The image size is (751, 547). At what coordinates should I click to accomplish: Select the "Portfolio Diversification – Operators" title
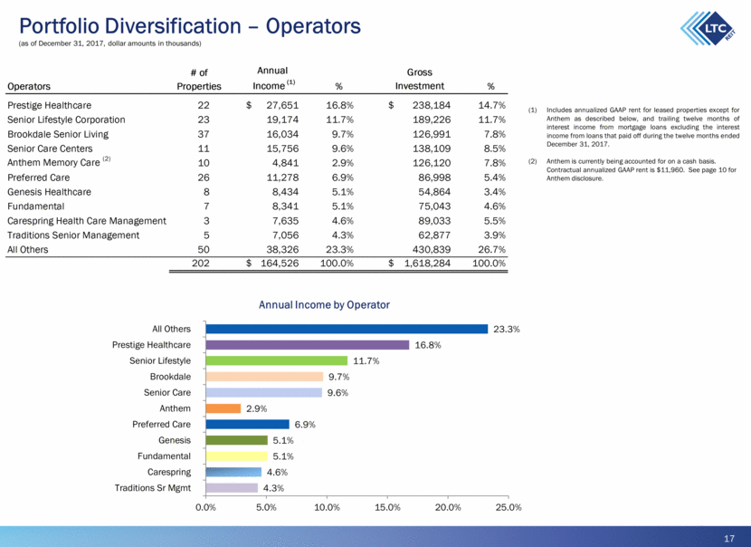point(190,26)
